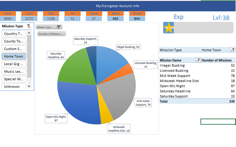Click the Saturday Headline, 64 data label

point(56,55)
